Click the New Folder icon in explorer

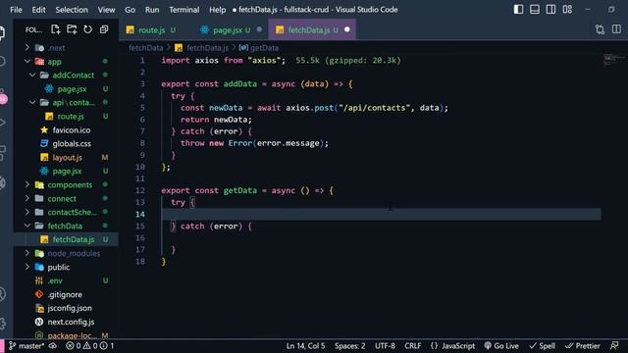(x=72, y=29)
